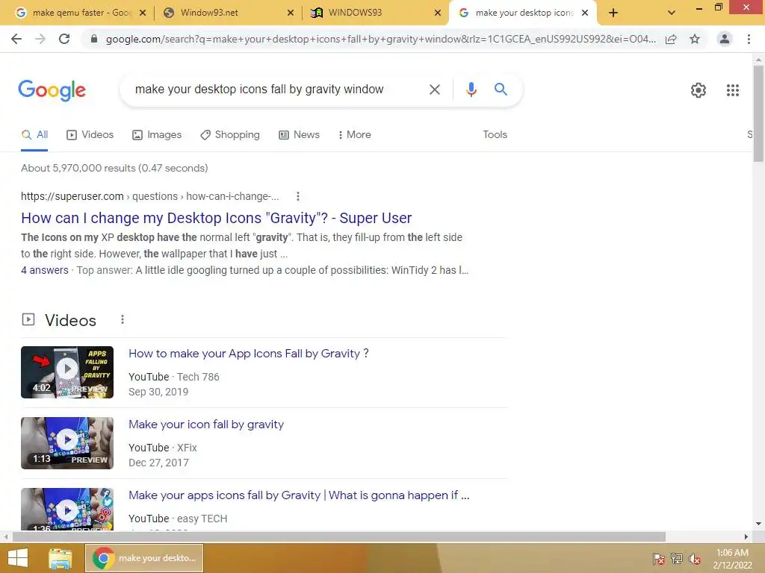Open the Google apps grid

tap(733, 90)
